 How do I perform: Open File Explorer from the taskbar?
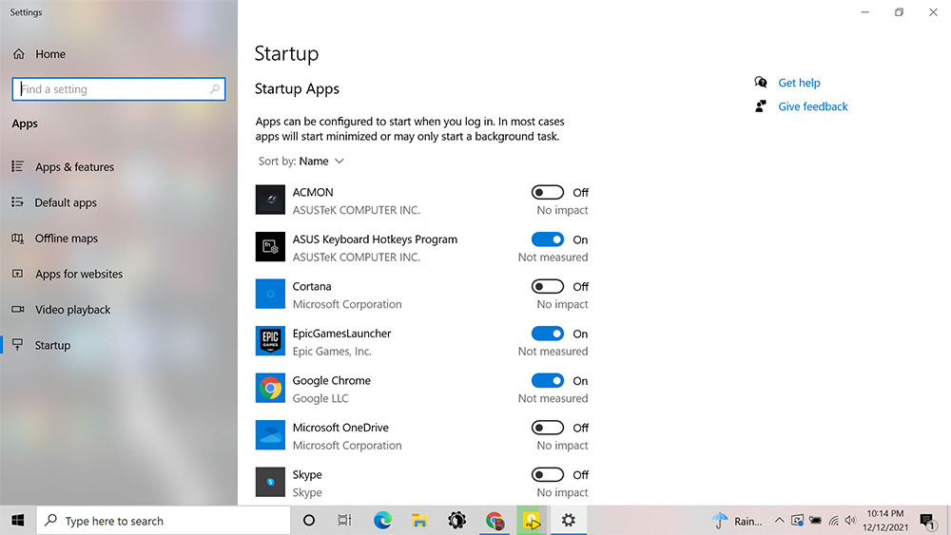[419, 521]
